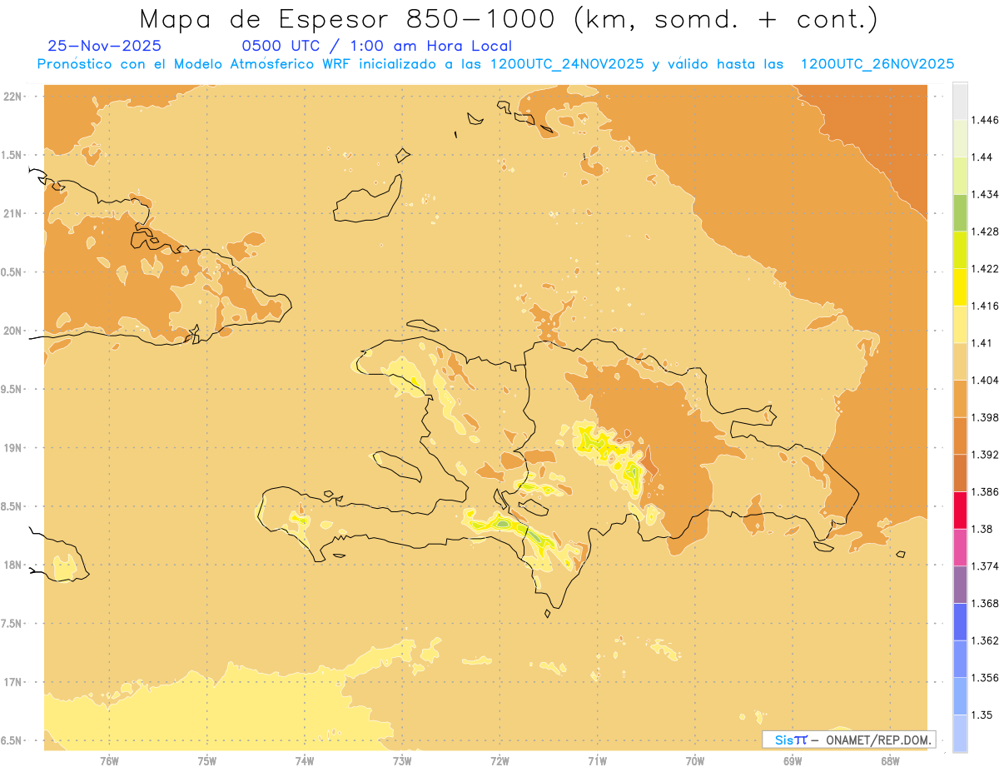The height and width of the screenshot is (772, 999).
Task: Click the legend value 1.446
Action: [985, 120]
